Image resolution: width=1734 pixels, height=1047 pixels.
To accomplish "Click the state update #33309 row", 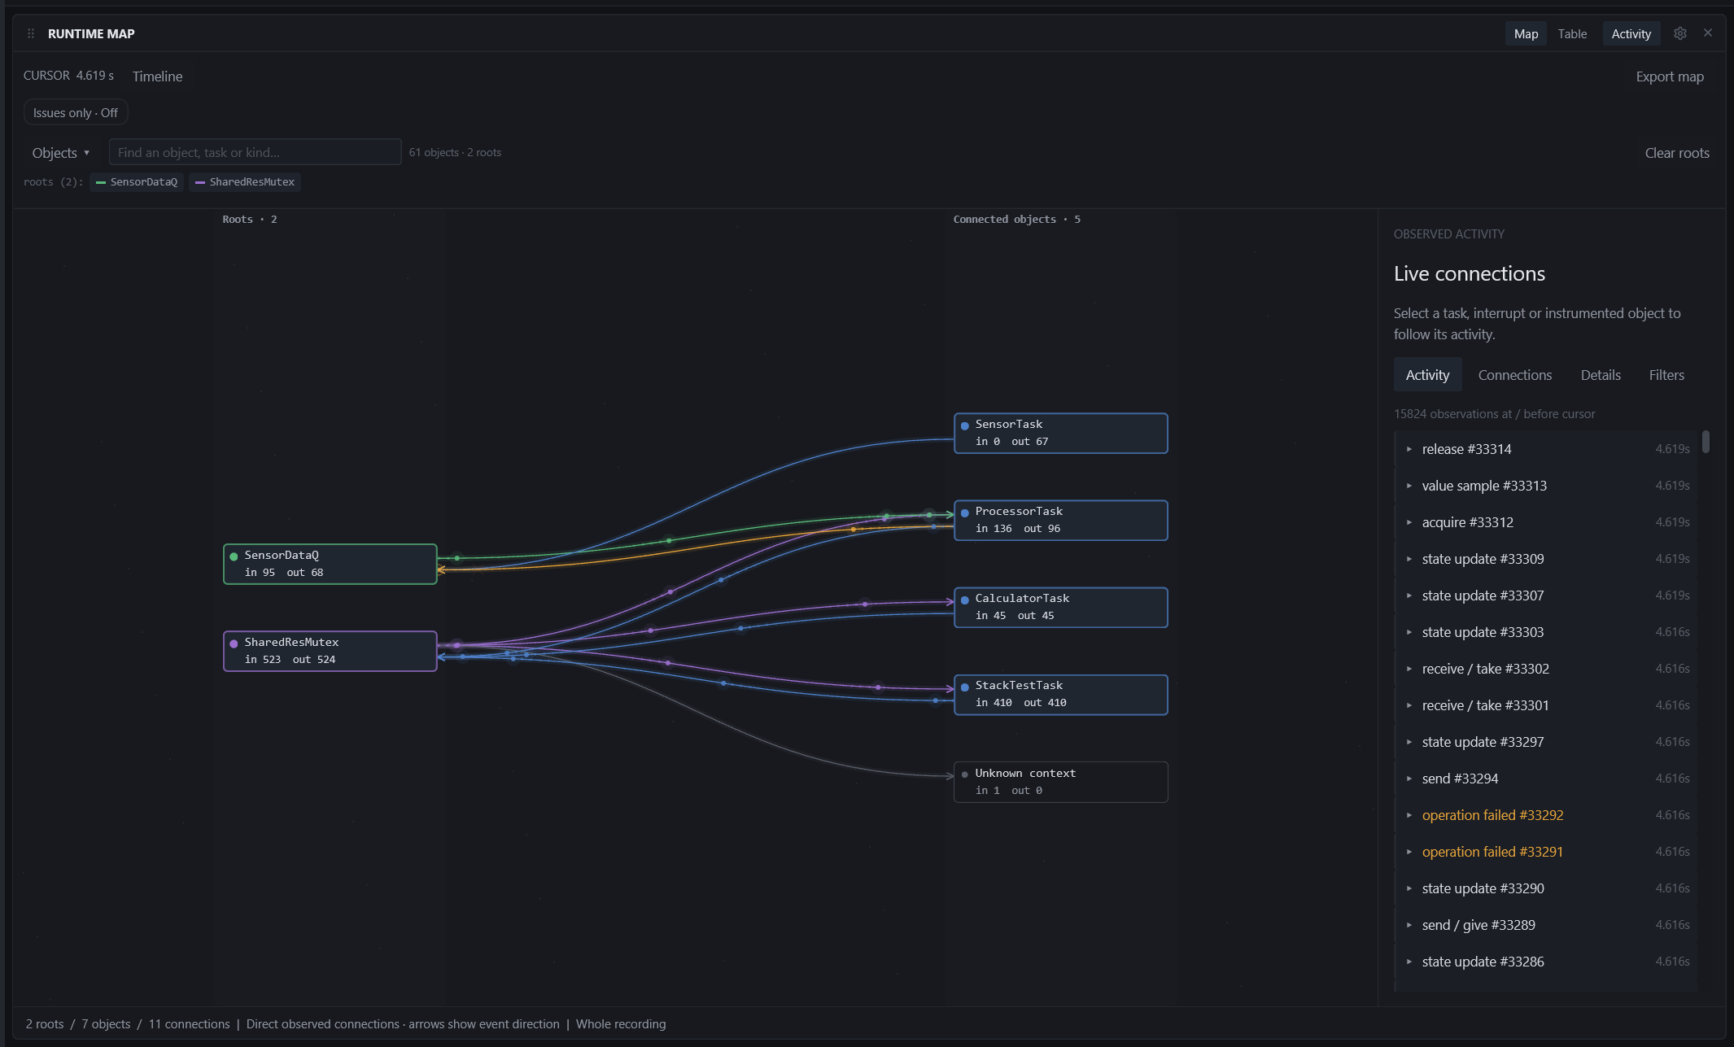I will pyautogui.click(x=1546, y=559).
